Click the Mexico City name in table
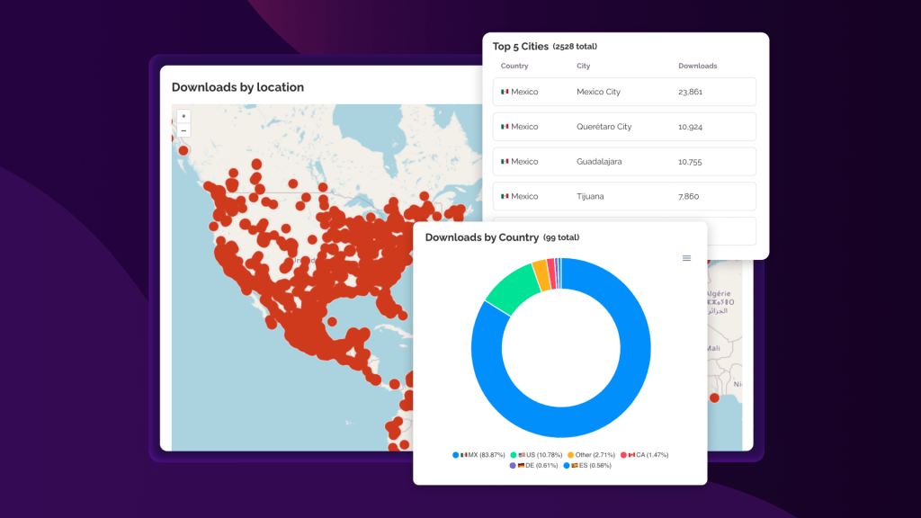This screenshot has width=921, height=518. pos(598,92)
